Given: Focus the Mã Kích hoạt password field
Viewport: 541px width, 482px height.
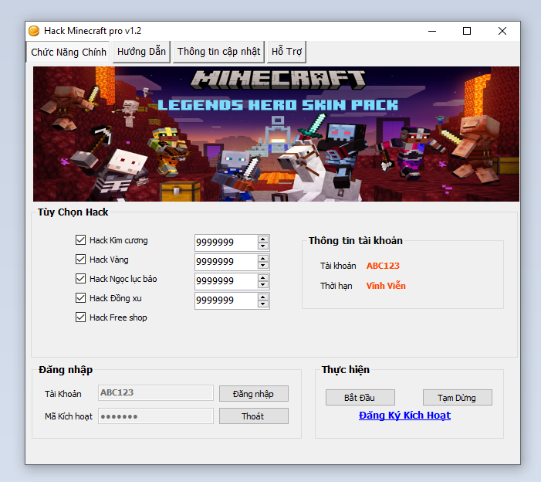Looking at the screenshot, I should tap(156, 416).
